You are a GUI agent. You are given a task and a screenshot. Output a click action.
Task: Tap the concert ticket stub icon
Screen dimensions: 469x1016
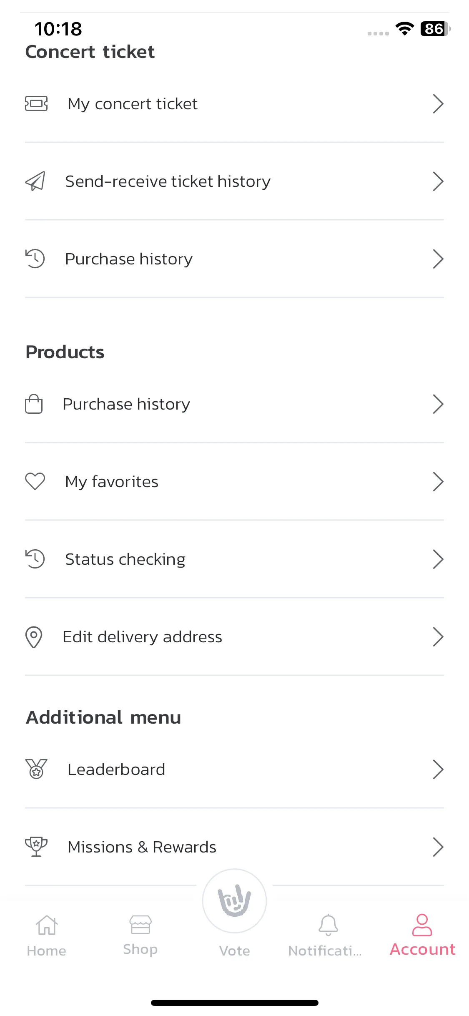pos(36,103)
